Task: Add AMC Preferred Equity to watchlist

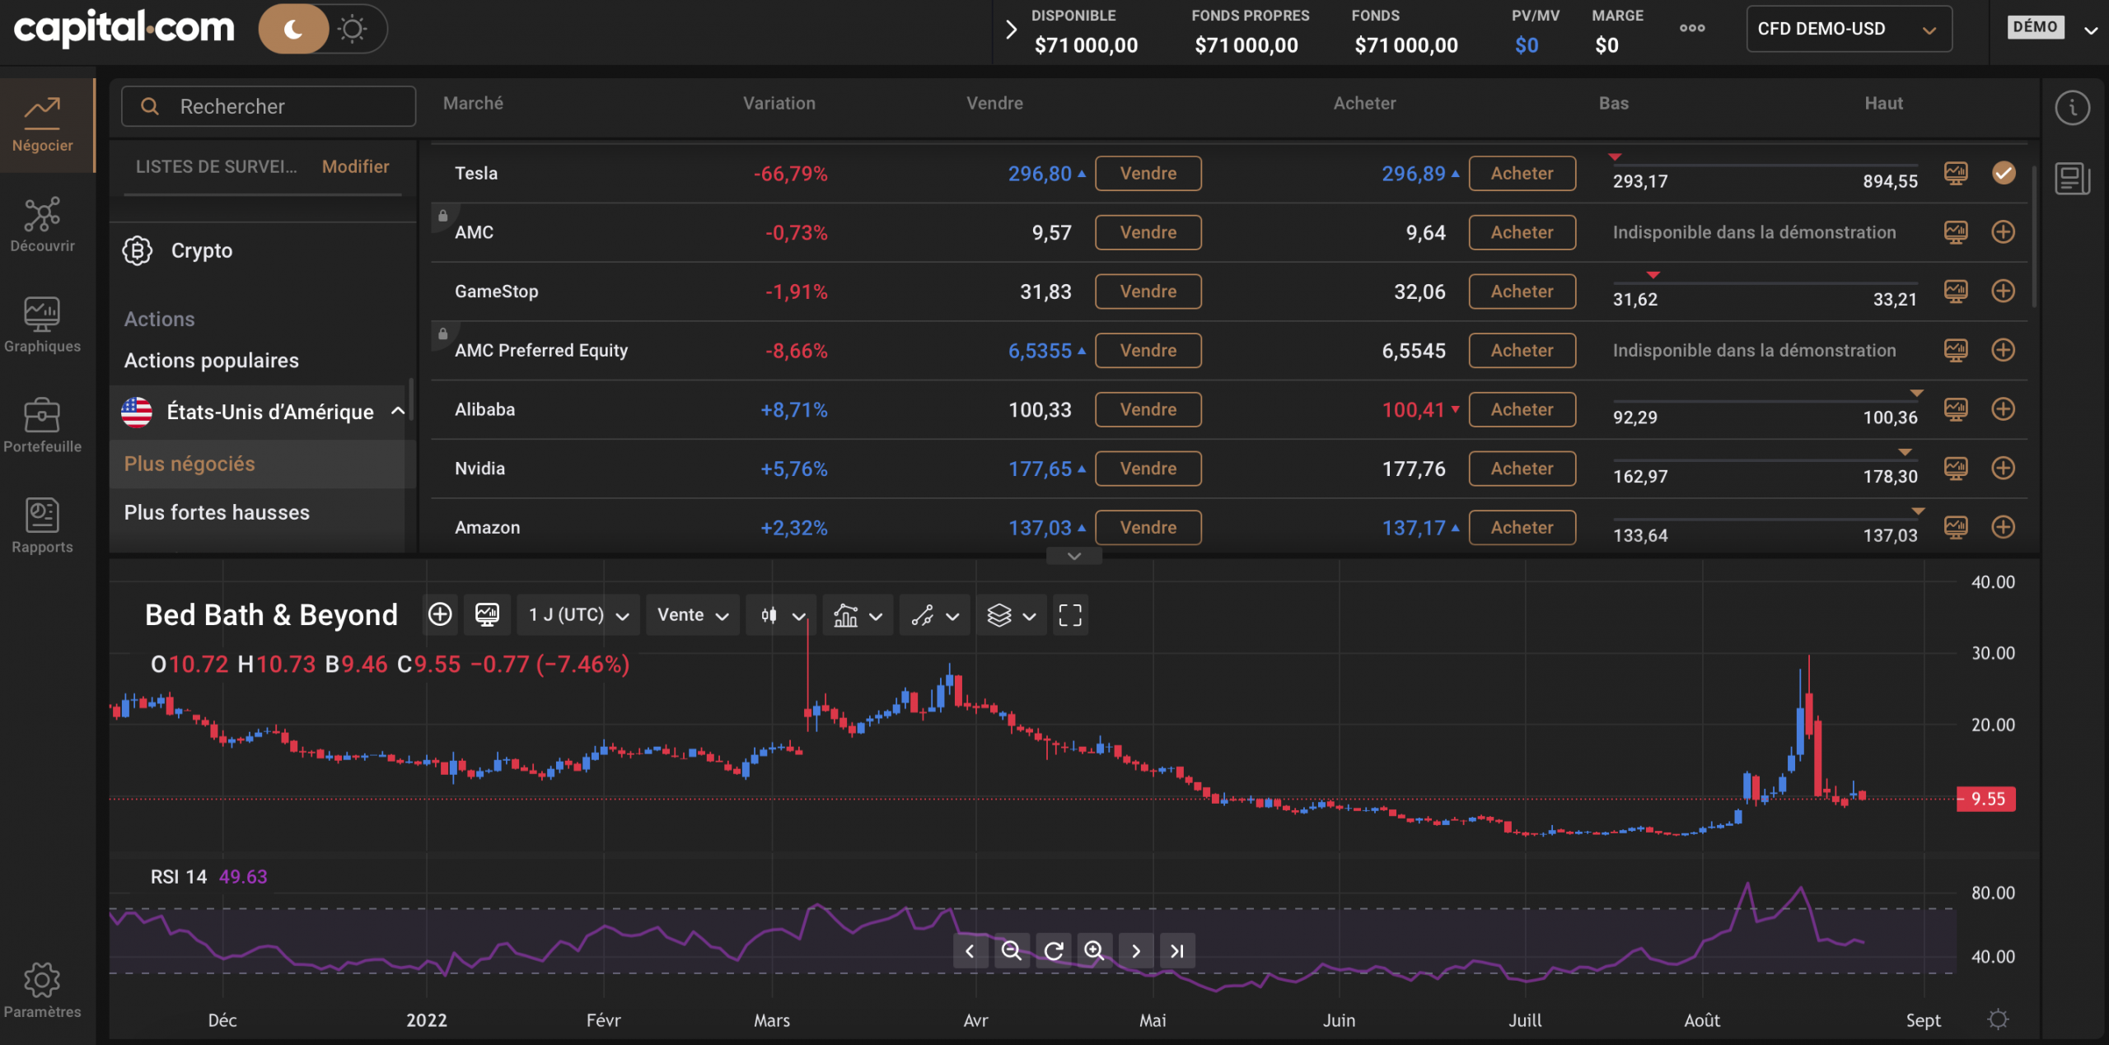Action: click(2004, 350)
